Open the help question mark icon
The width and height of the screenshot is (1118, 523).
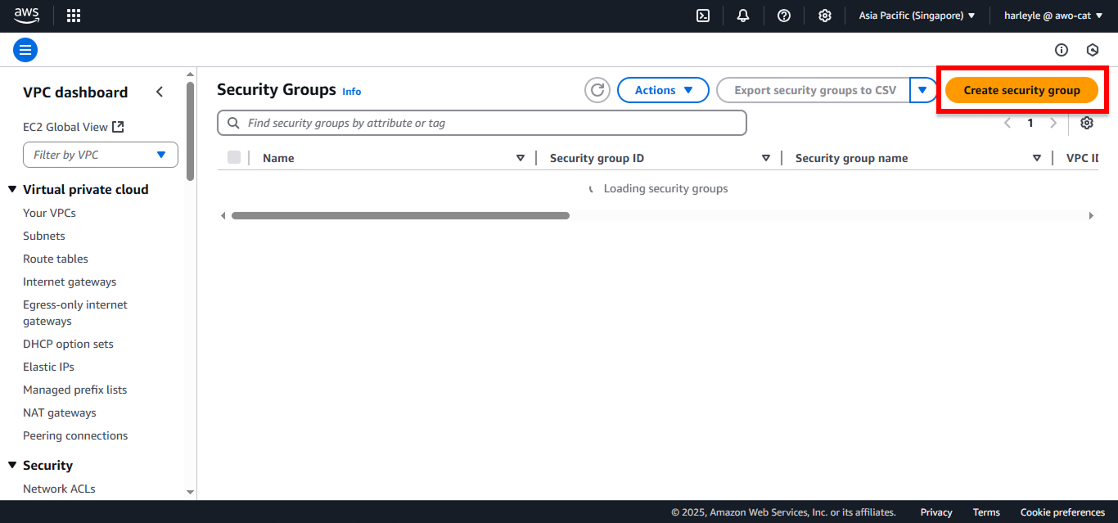[x=784, y=16]
